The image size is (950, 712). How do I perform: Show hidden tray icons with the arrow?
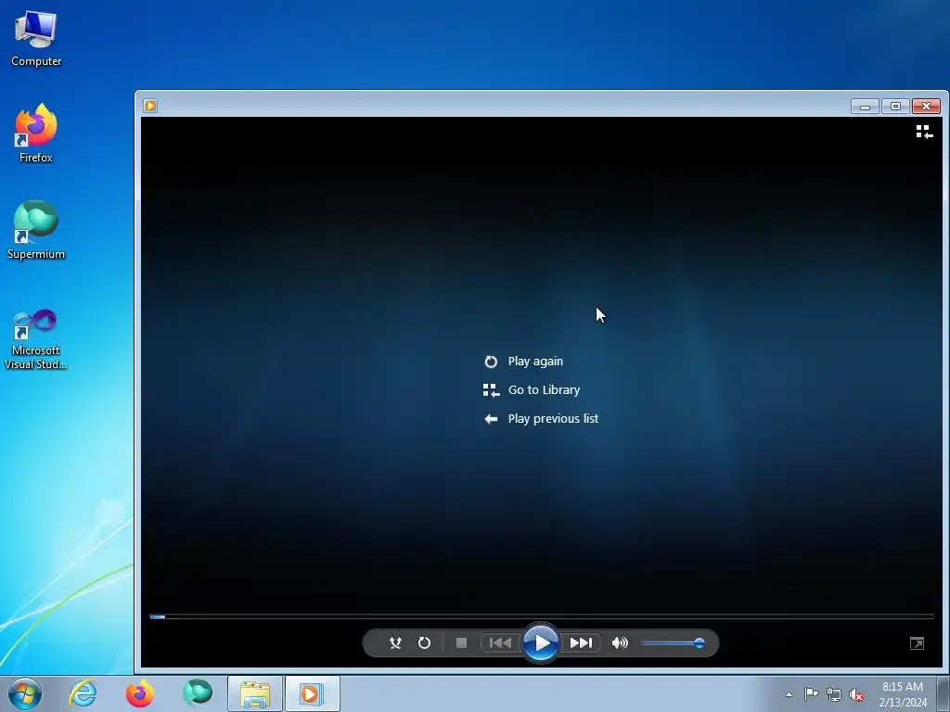tap(789, 694)
